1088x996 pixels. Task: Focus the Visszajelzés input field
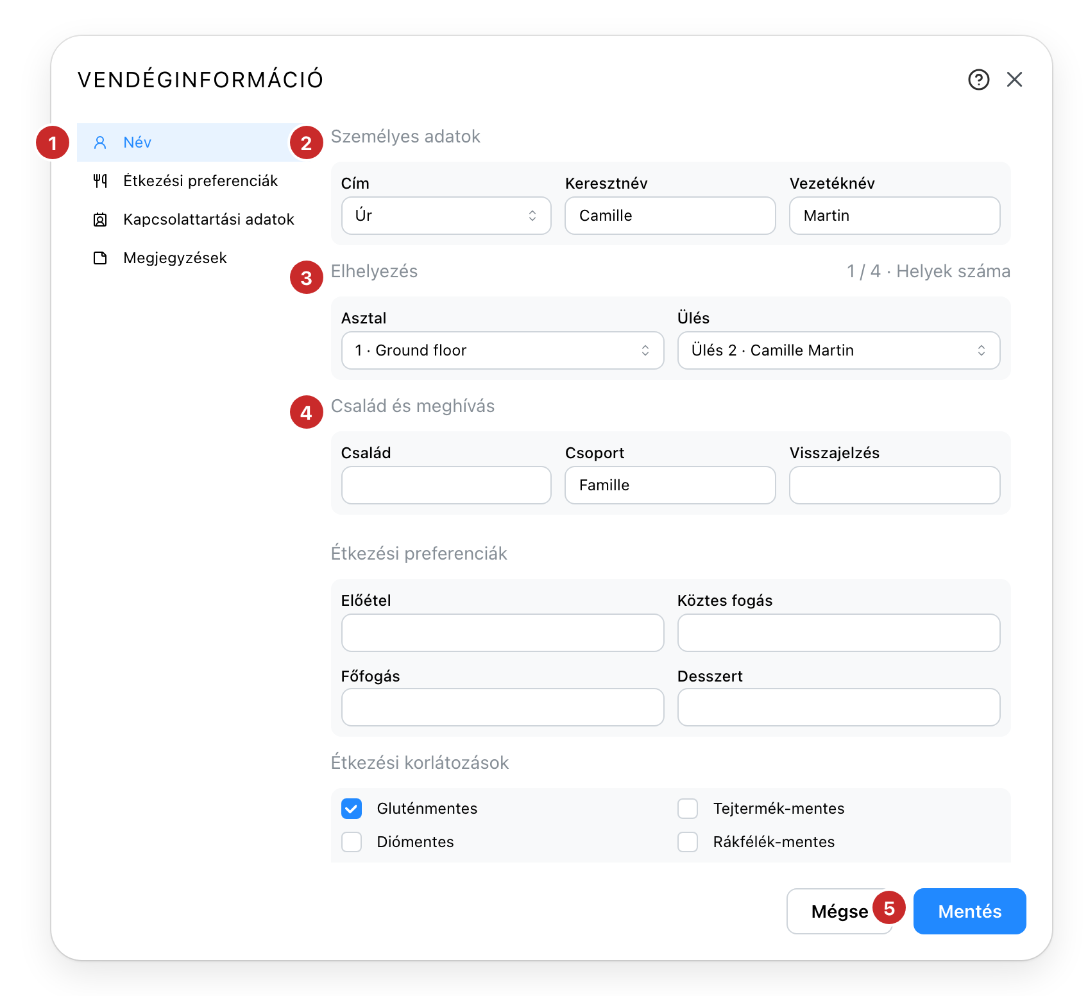click(895, 485)
